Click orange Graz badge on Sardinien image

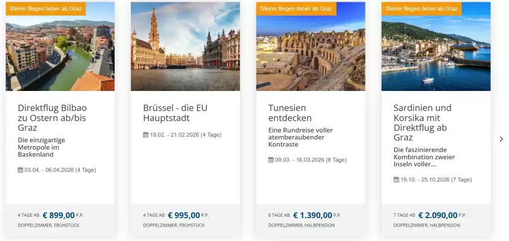(422, 8)
